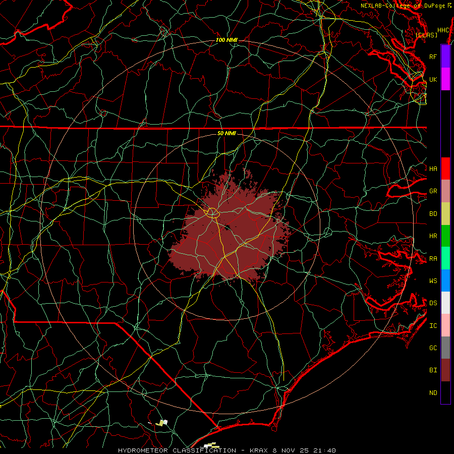Click the DS legend label
454x454 pixels.
coord(433,303)
